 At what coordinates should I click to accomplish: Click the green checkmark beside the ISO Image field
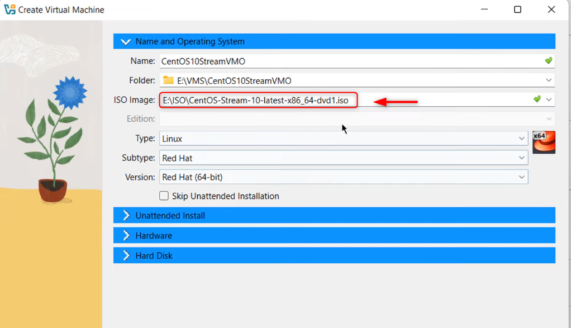point(536,99)
